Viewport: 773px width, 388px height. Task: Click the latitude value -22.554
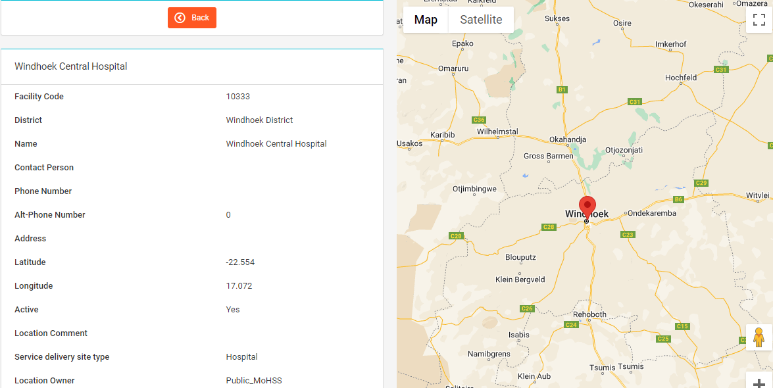pos(240,262)
